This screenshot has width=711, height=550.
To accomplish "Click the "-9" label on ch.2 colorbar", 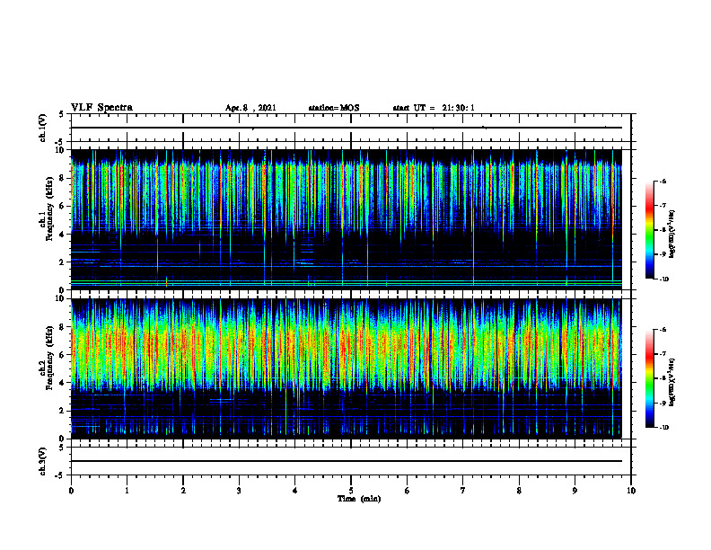I will (663, 404).
